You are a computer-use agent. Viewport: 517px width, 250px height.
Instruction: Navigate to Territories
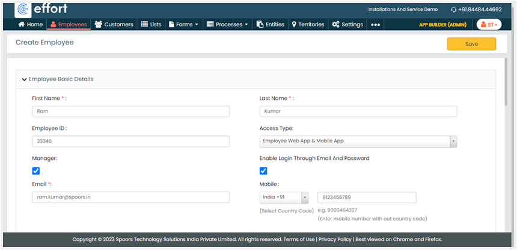pos(308,25)
